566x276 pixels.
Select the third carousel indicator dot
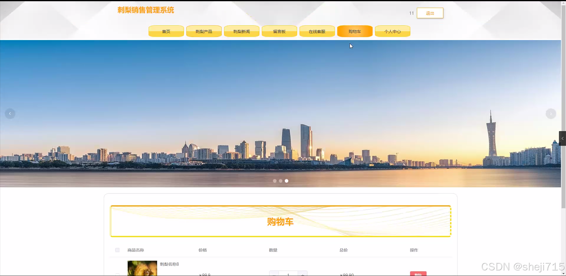286,181
